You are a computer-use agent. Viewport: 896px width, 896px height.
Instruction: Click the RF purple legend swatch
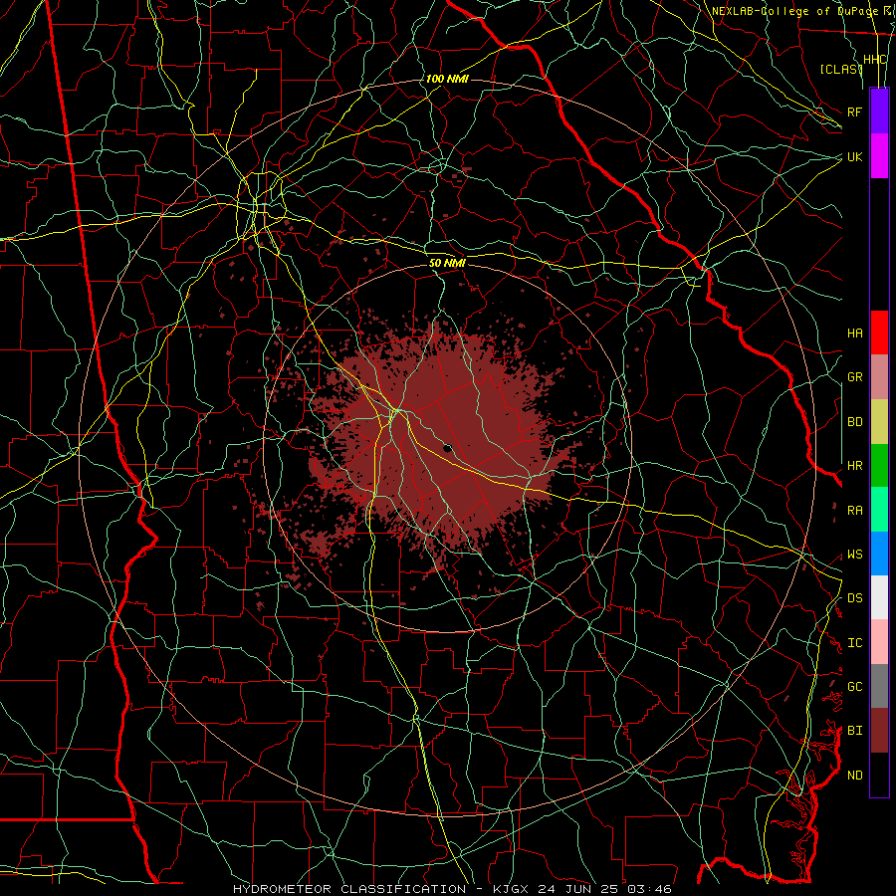click(x=879, y=112)
